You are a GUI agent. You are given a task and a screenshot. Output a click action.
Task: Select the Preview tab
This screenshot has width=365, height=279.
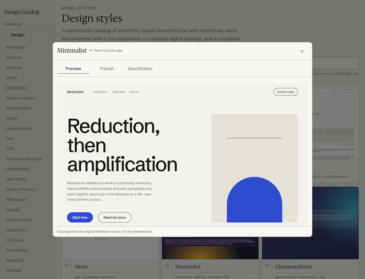(73, 68)
